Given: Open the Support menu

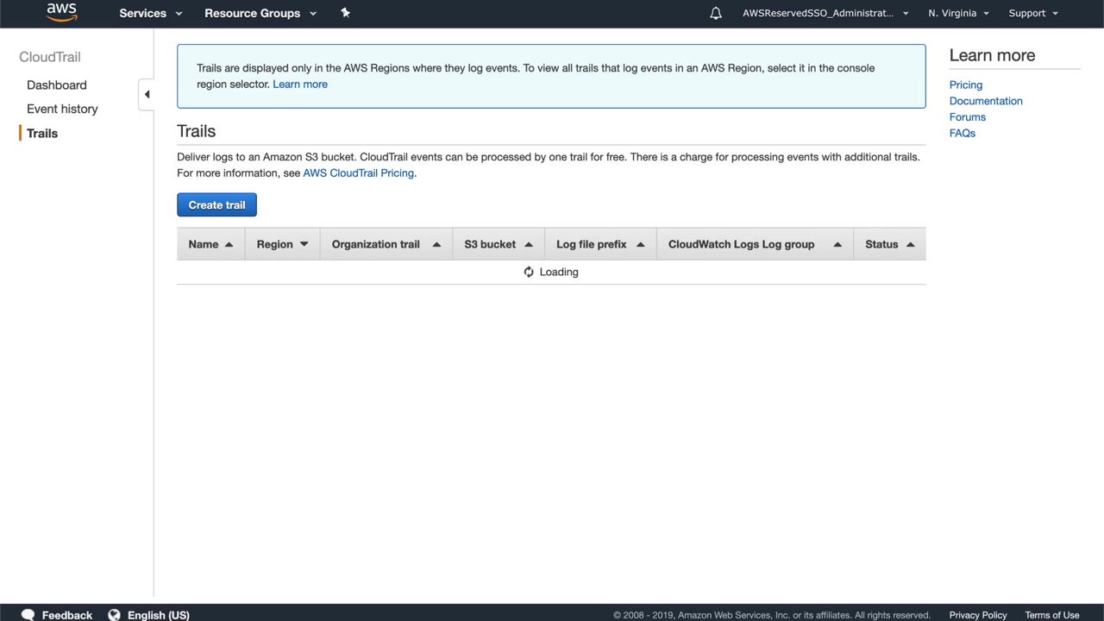Looking at the screenshot, I should (1033, 13).
